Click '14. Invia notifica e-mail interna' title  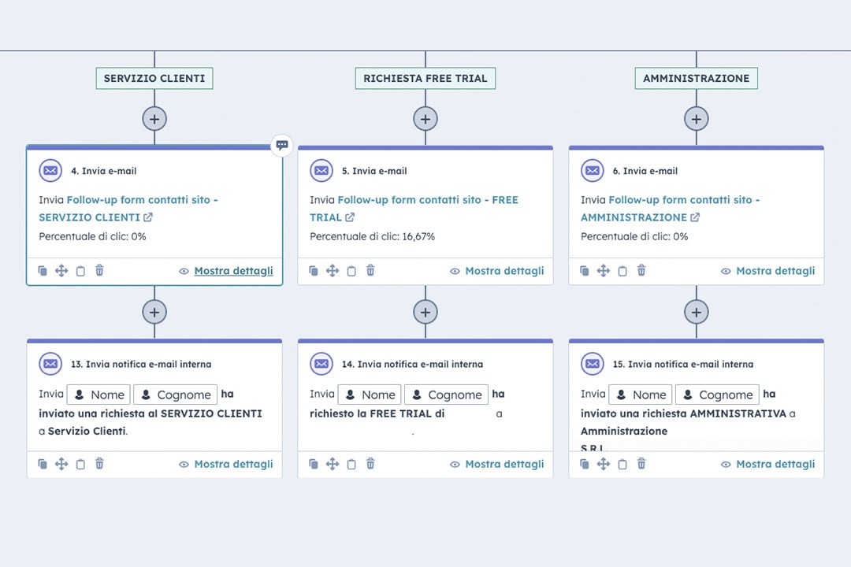(x=412, y=364)
